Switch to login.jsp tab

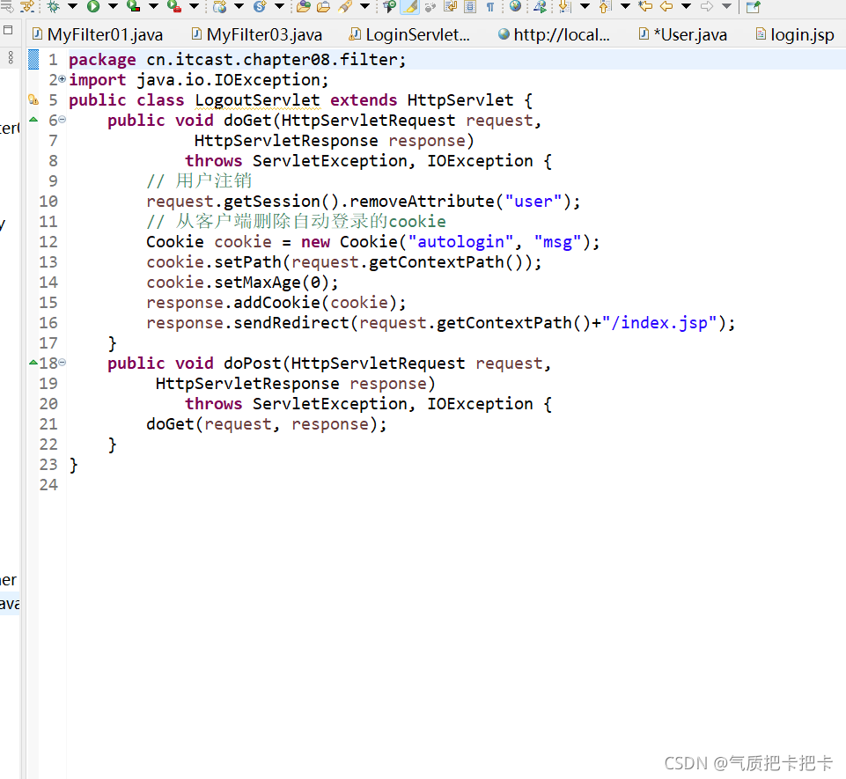tap(795, 34)
